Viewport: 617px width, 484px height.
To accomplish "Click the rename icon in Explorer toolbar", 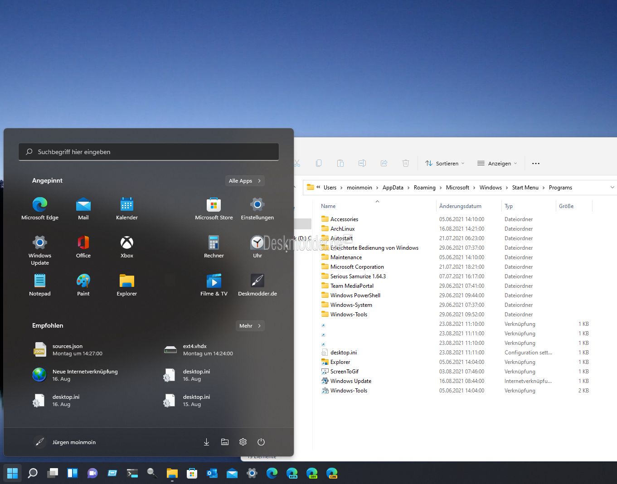I will (x=362, y=163).
